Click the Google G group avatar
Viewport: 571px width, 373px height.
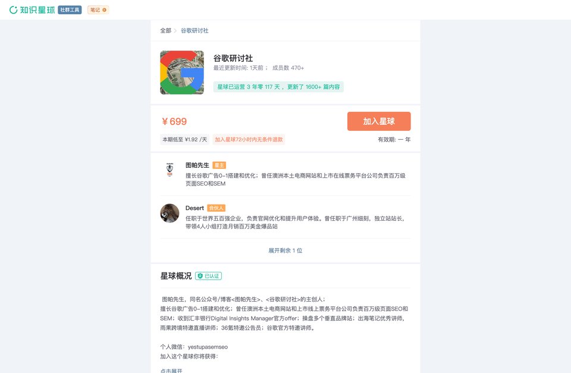coord(182,73)
